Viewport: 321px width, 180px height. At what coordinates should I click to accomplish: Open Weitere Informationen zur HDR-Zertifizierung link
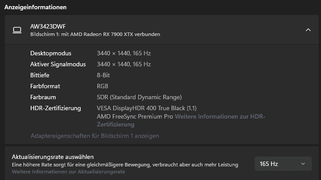click(220, 116)
